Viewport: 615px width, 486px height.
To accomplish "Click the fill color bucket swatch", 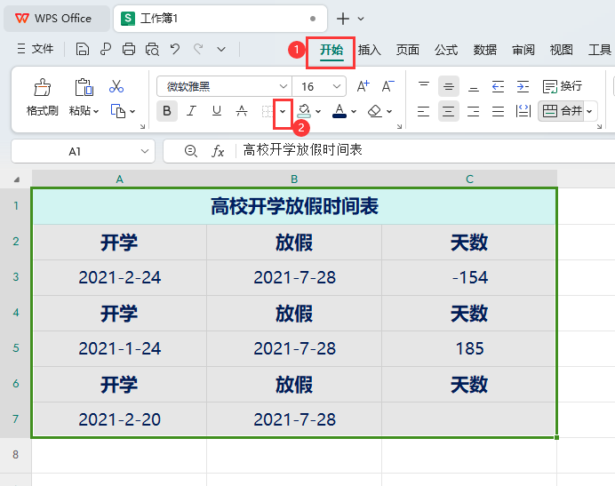I will (304, 111).
